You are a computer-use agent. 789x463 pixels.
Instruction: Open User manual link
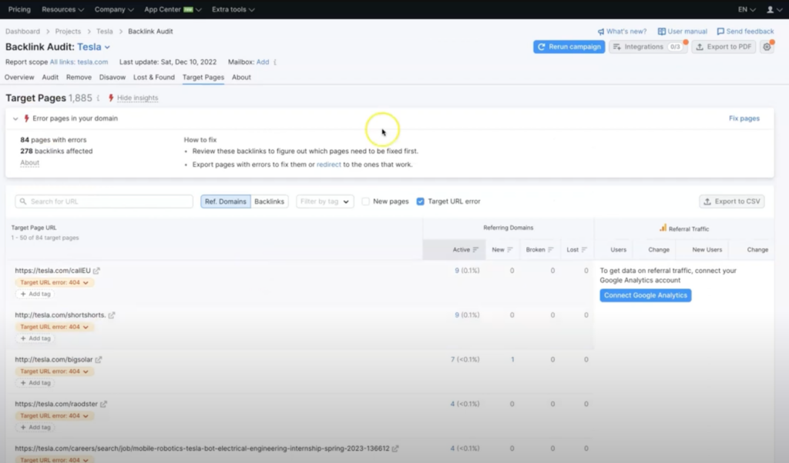(683, 31)
